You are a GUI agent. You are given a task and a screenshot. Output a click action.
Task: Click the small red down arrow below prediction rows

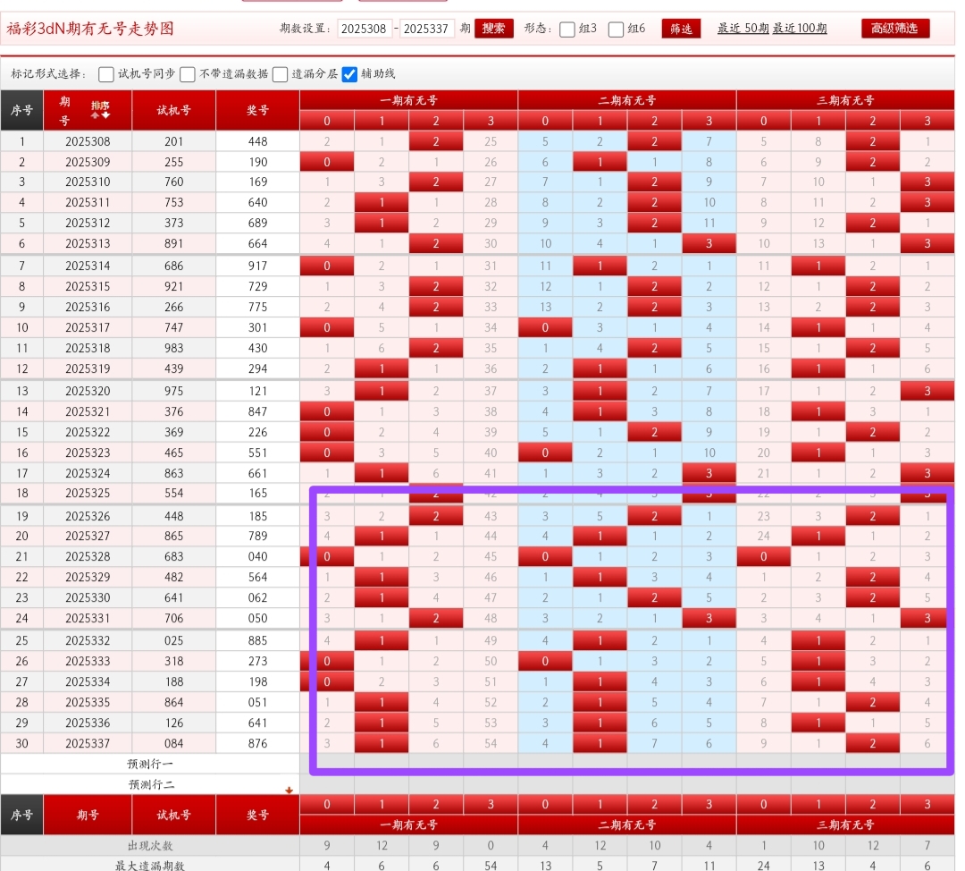(x=289, y=790)
